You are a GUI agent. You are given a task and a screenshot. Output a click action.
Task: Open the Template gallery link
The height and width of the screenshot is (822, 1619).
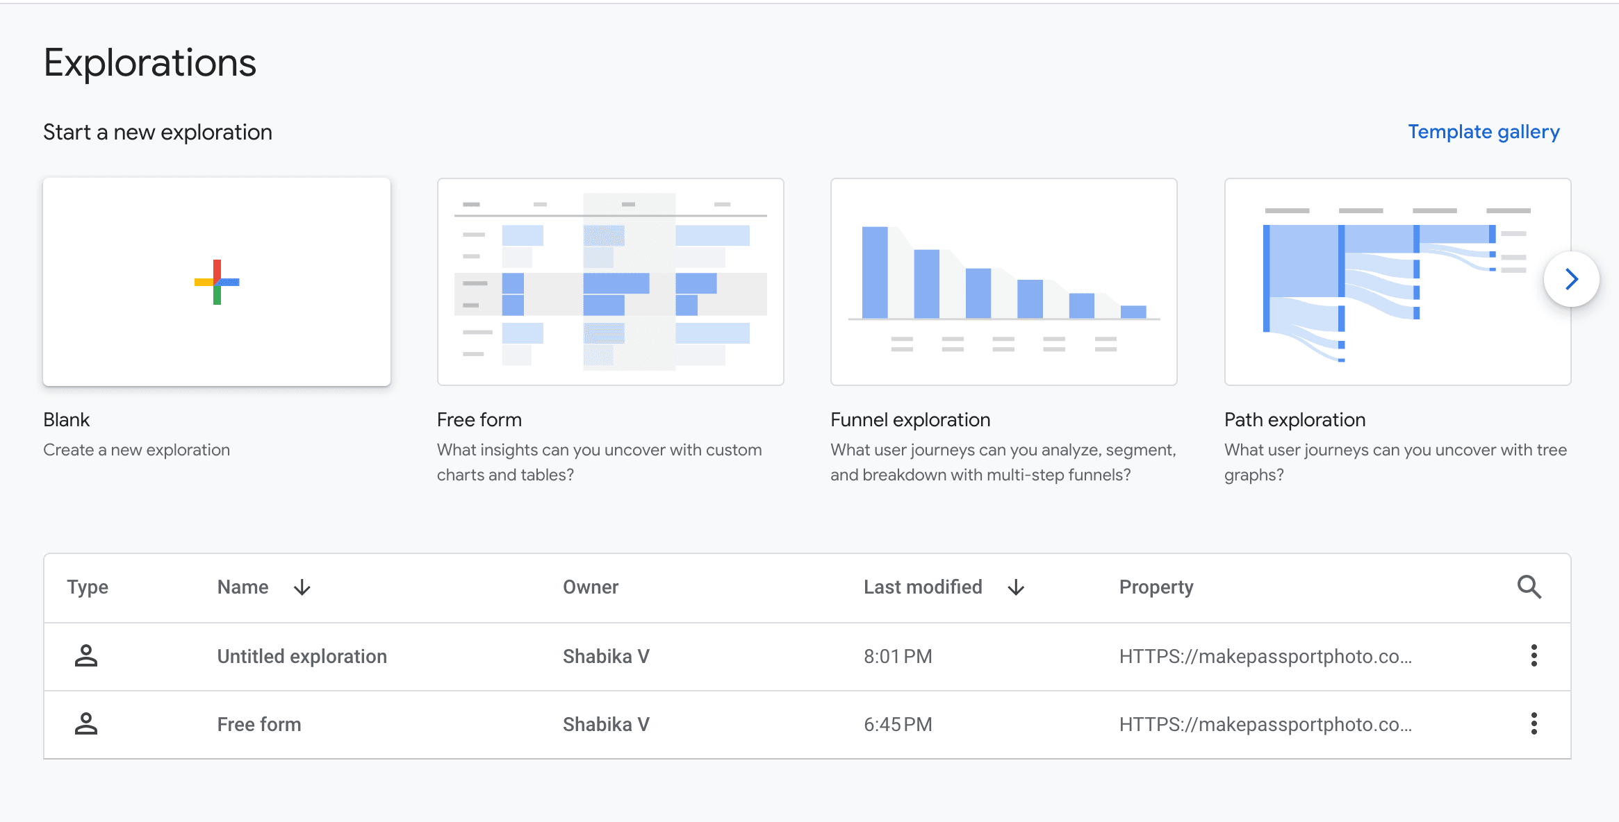click(x=1484, y=132)
